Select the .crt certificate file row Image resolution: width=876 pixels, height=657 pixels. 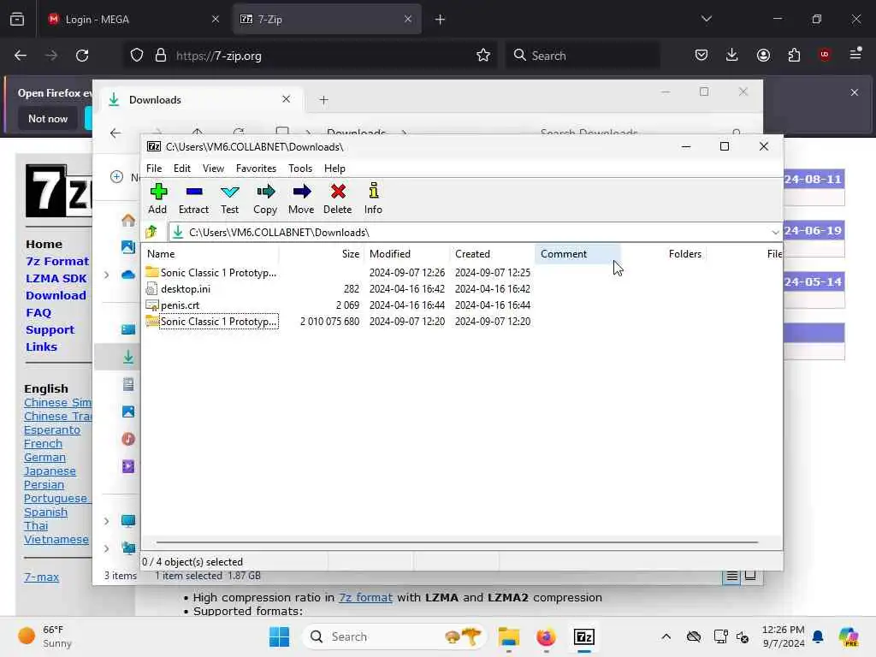click(x=337, y=305)
